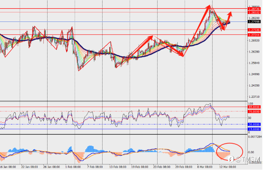Screen dimensions: 263x170
Task: Select the 1.24990 price axis value
Action: pyautogui.click(x=254, y=74)
